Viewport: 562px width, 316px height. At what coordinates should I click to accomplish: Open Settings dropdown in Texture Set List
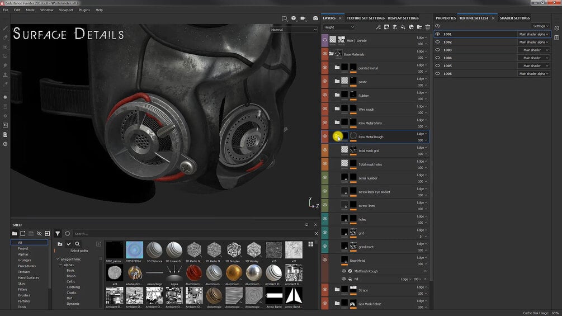pyautogui.click(x=541, y=26)
